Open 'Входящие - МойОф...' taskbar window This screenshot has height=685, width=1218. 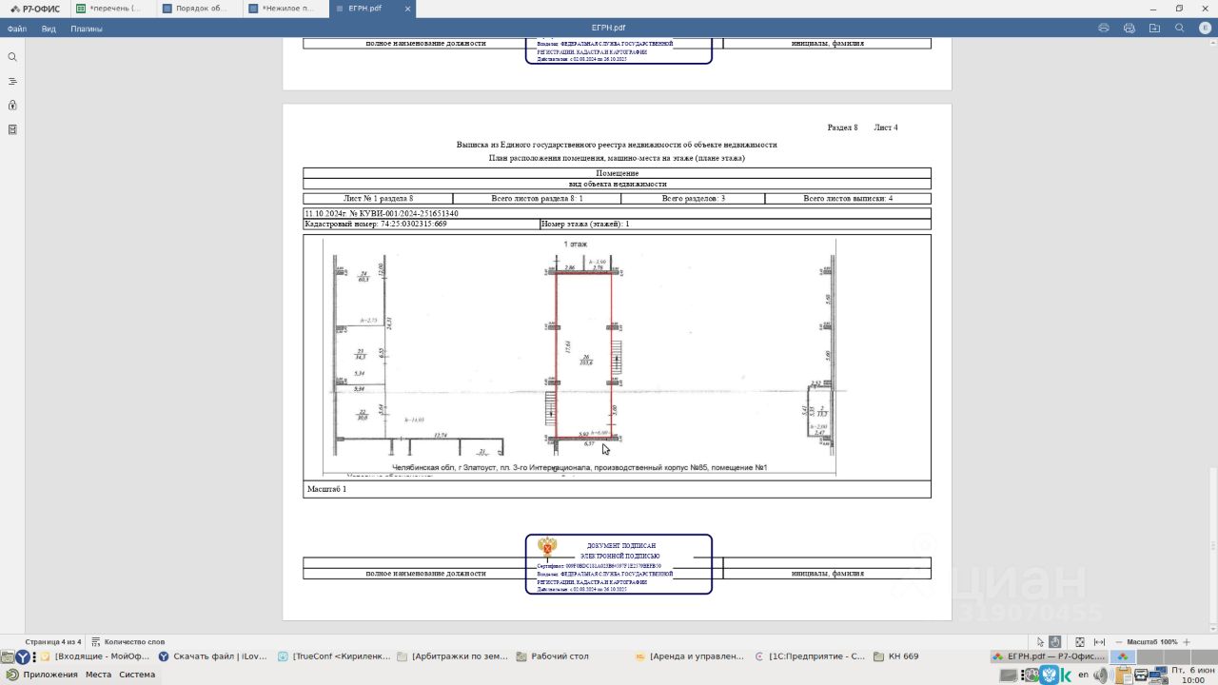click(x=96, y=656)
